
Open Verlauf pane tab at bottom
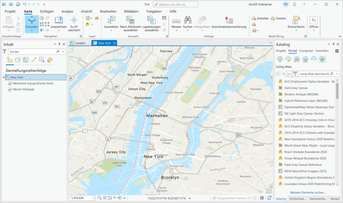pyautogui.click(x=335, y=199)
